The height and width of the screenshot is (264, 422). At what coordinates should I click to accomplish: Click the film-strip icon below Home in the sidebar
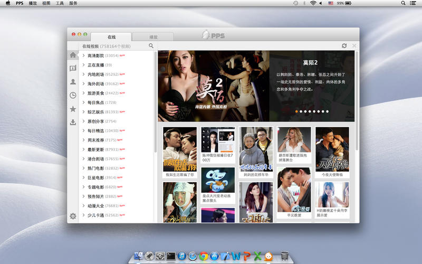tap(73, 68)
